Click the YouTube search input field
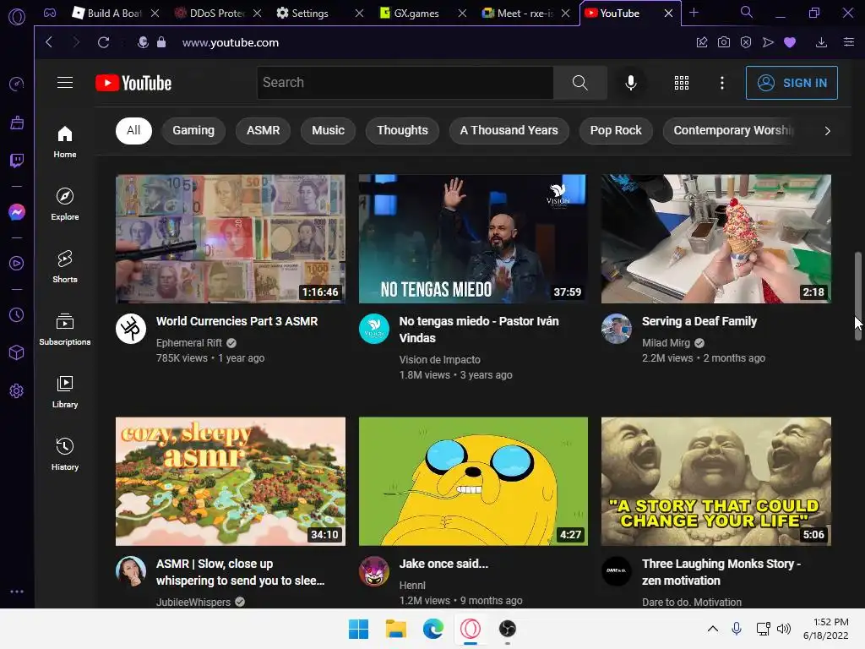This screenshot has width=865, height=649. click(x=405, y=83)
